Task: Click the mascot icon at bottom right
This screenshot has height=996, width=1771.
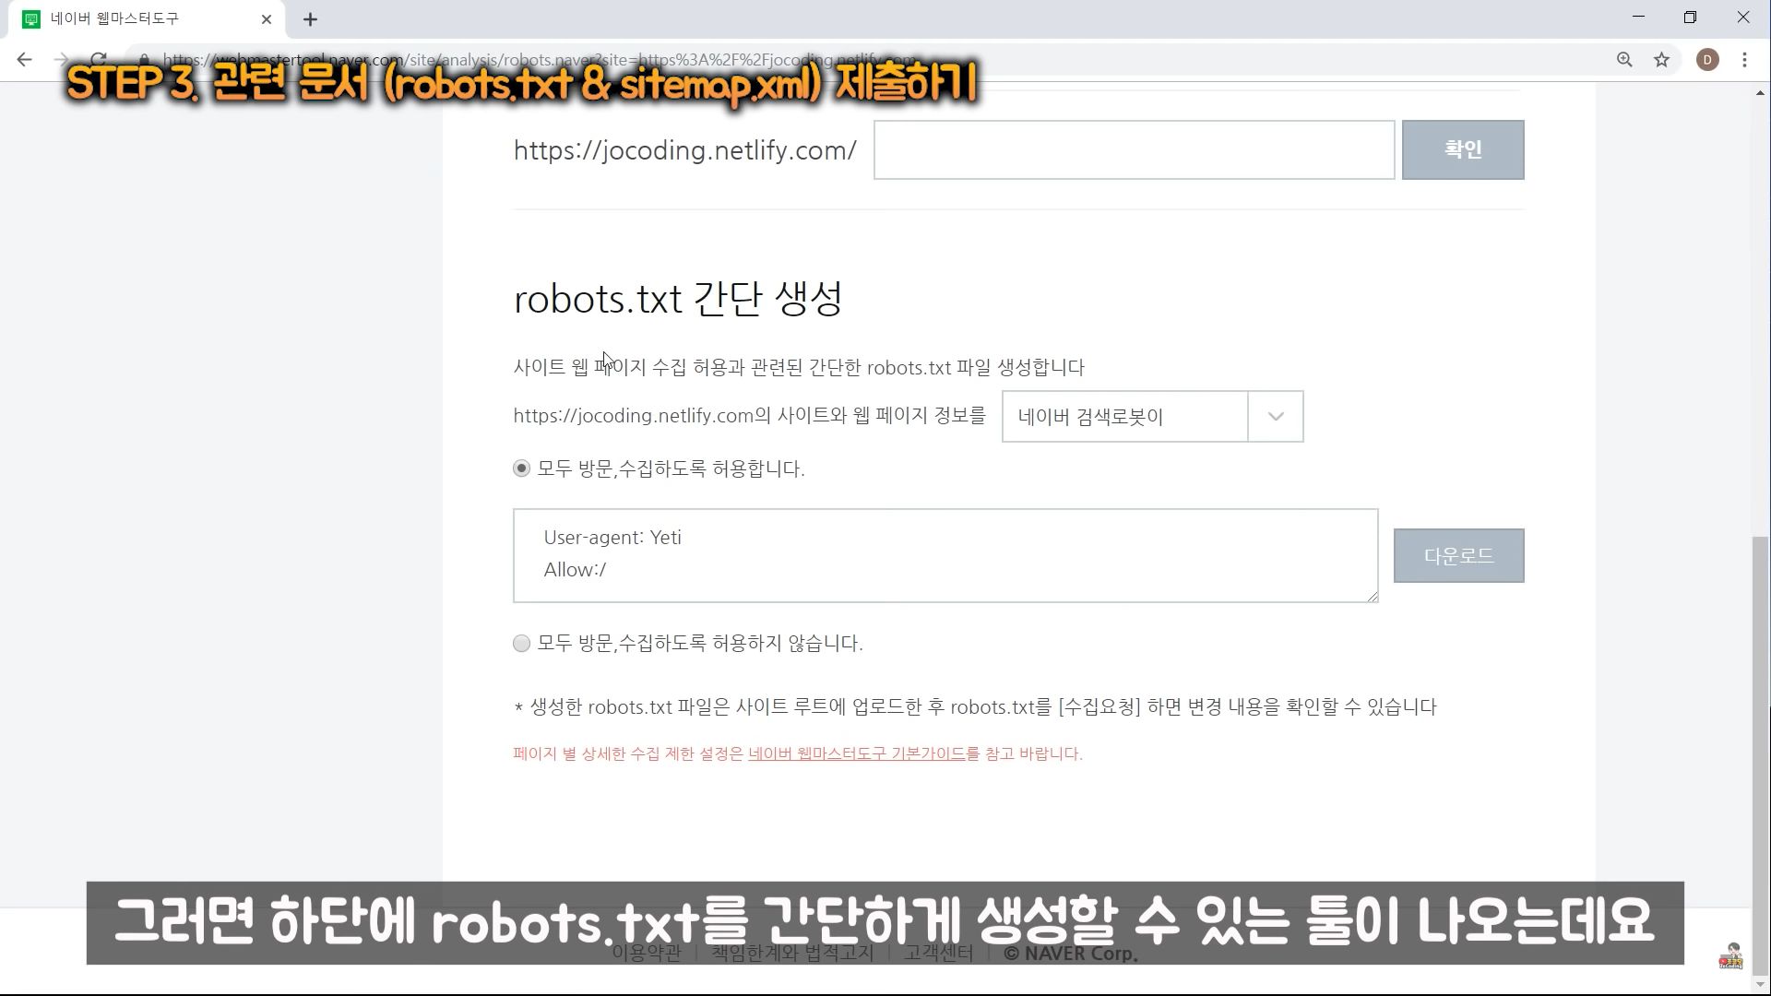Action: 1730,956
